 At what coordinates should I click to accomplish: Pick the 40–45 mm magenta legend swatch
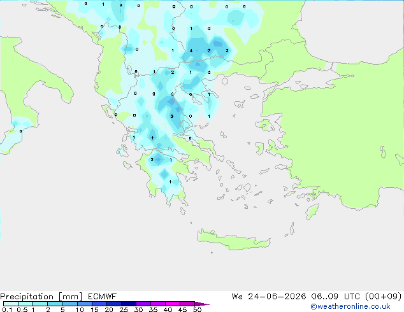tap(173, 304)
